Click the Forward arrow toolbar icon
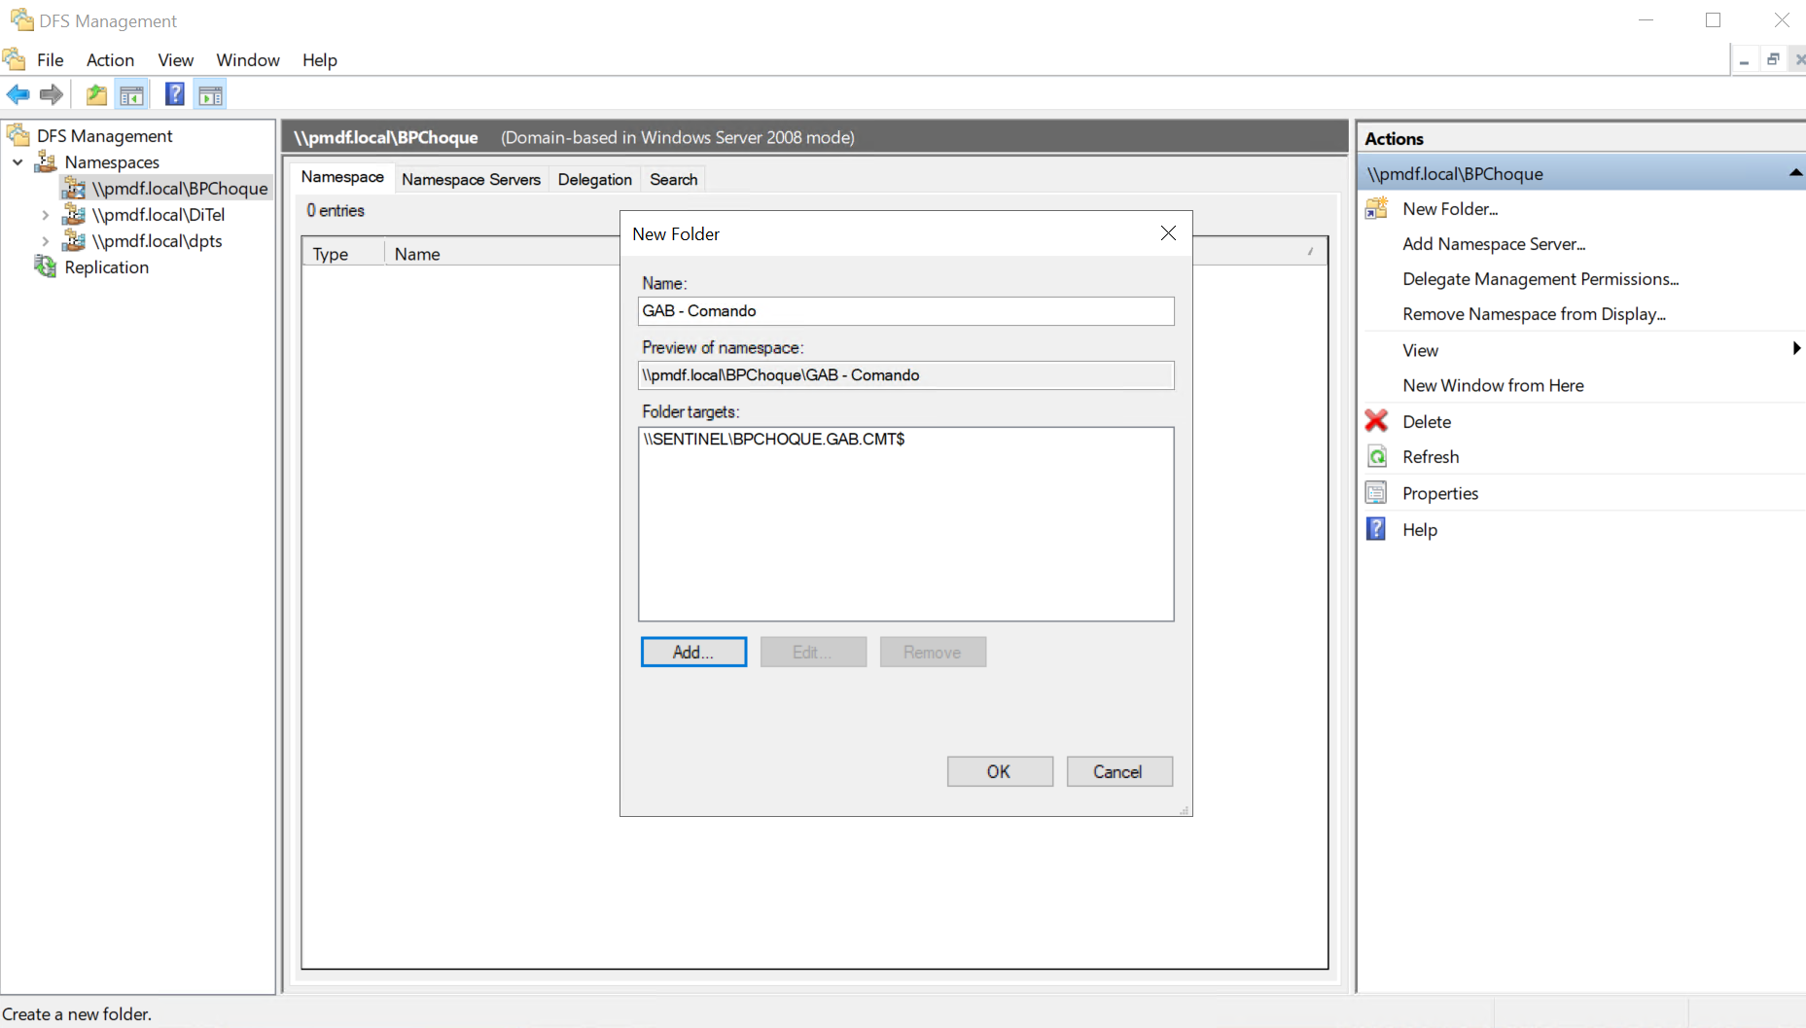The height and width of the screenshot is (1028, 1806). coord(51,94)
